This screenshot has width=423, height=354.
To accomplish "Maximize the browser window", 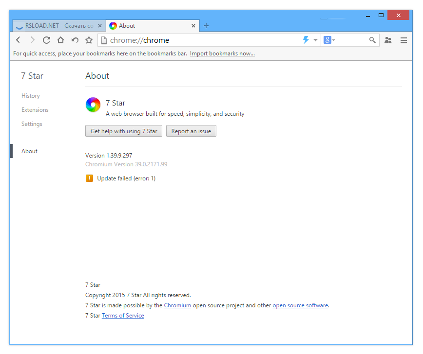I will point(381,16).
